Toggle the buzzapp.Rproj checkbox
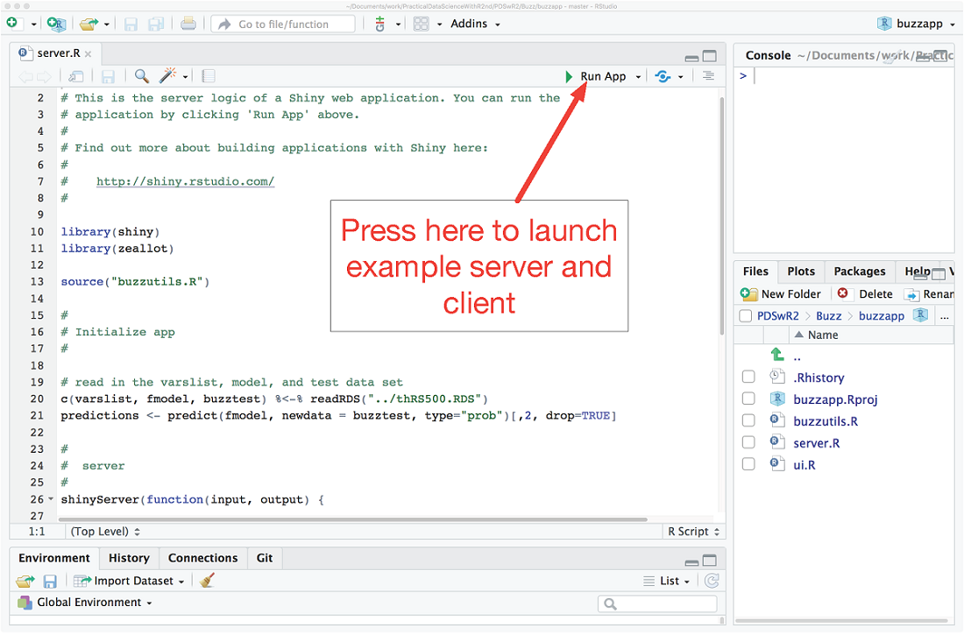The image size is (964, 635). point(748,399)
